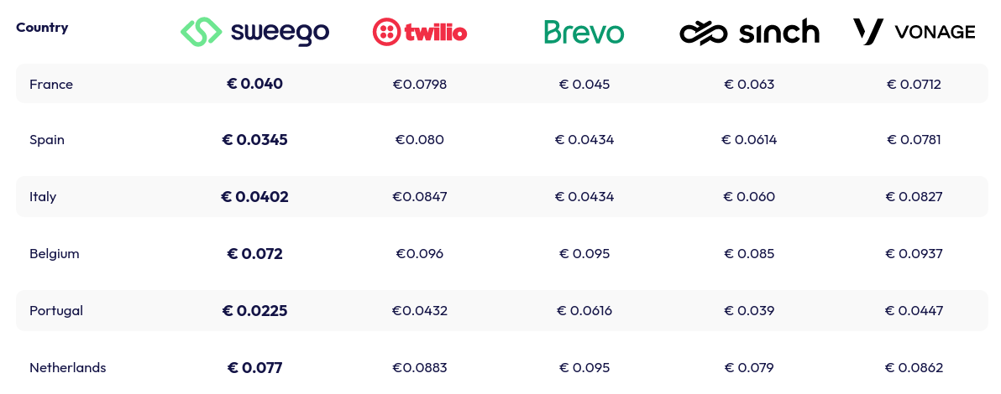The height and width of the screenshot is (394, 1001).
Task: Select the Belgium row label
Action: point(55,254)
